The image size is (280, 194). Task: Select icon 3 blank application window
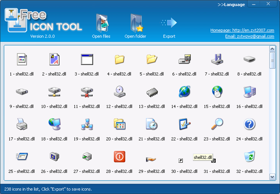coord(87,59)
